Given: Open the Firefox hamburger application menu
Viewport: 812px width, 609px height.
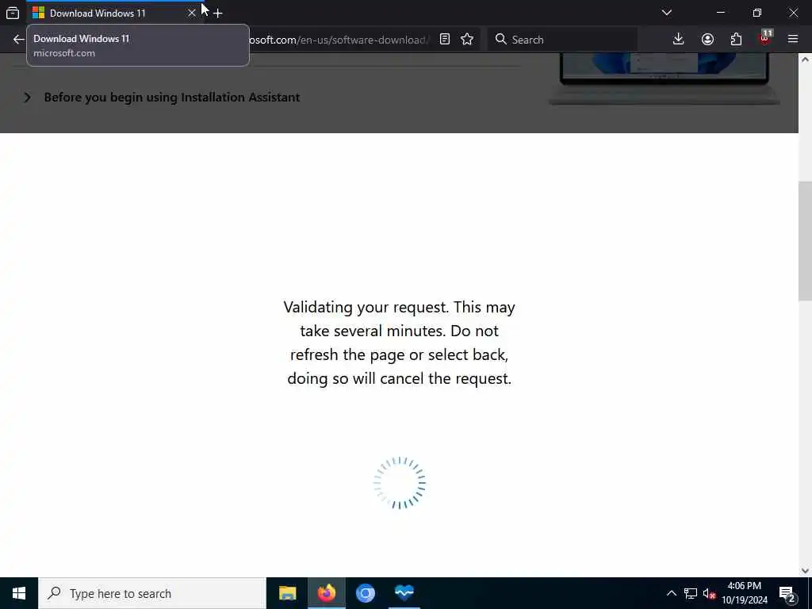Looking at the screenshot, I should point(793,40).
